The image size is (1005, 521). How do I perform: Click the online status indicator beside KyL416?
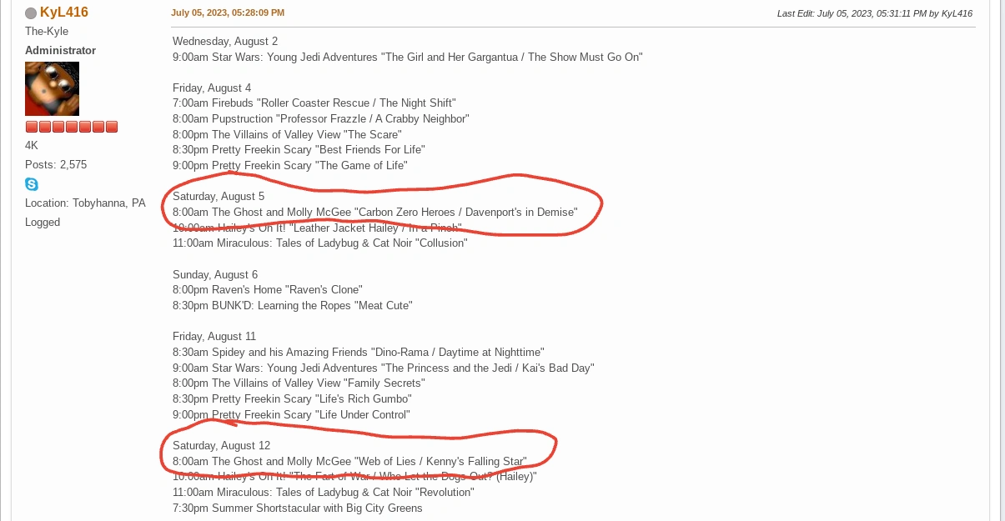[31, 13]
